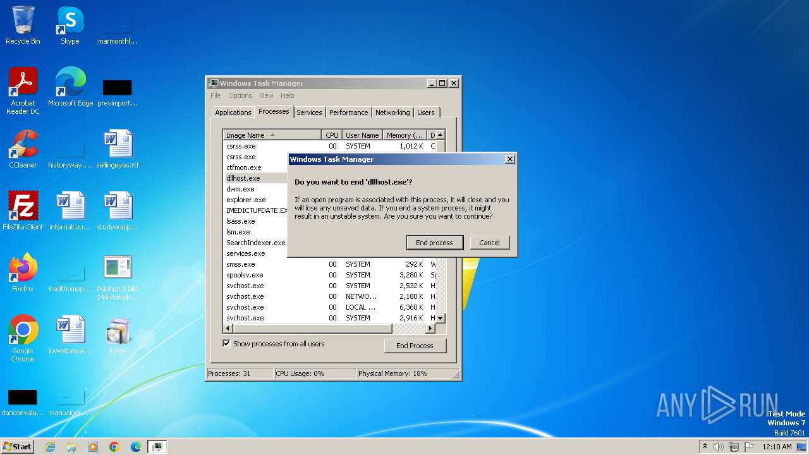Select the sellingeyes.rtf document icon
The image size is (809, 455).
click(x=118, y=149)
